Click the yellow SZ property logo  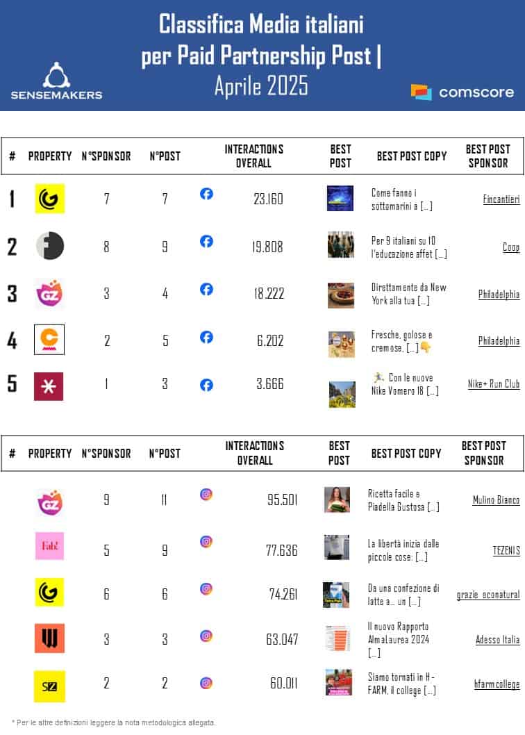coord(49,686)
